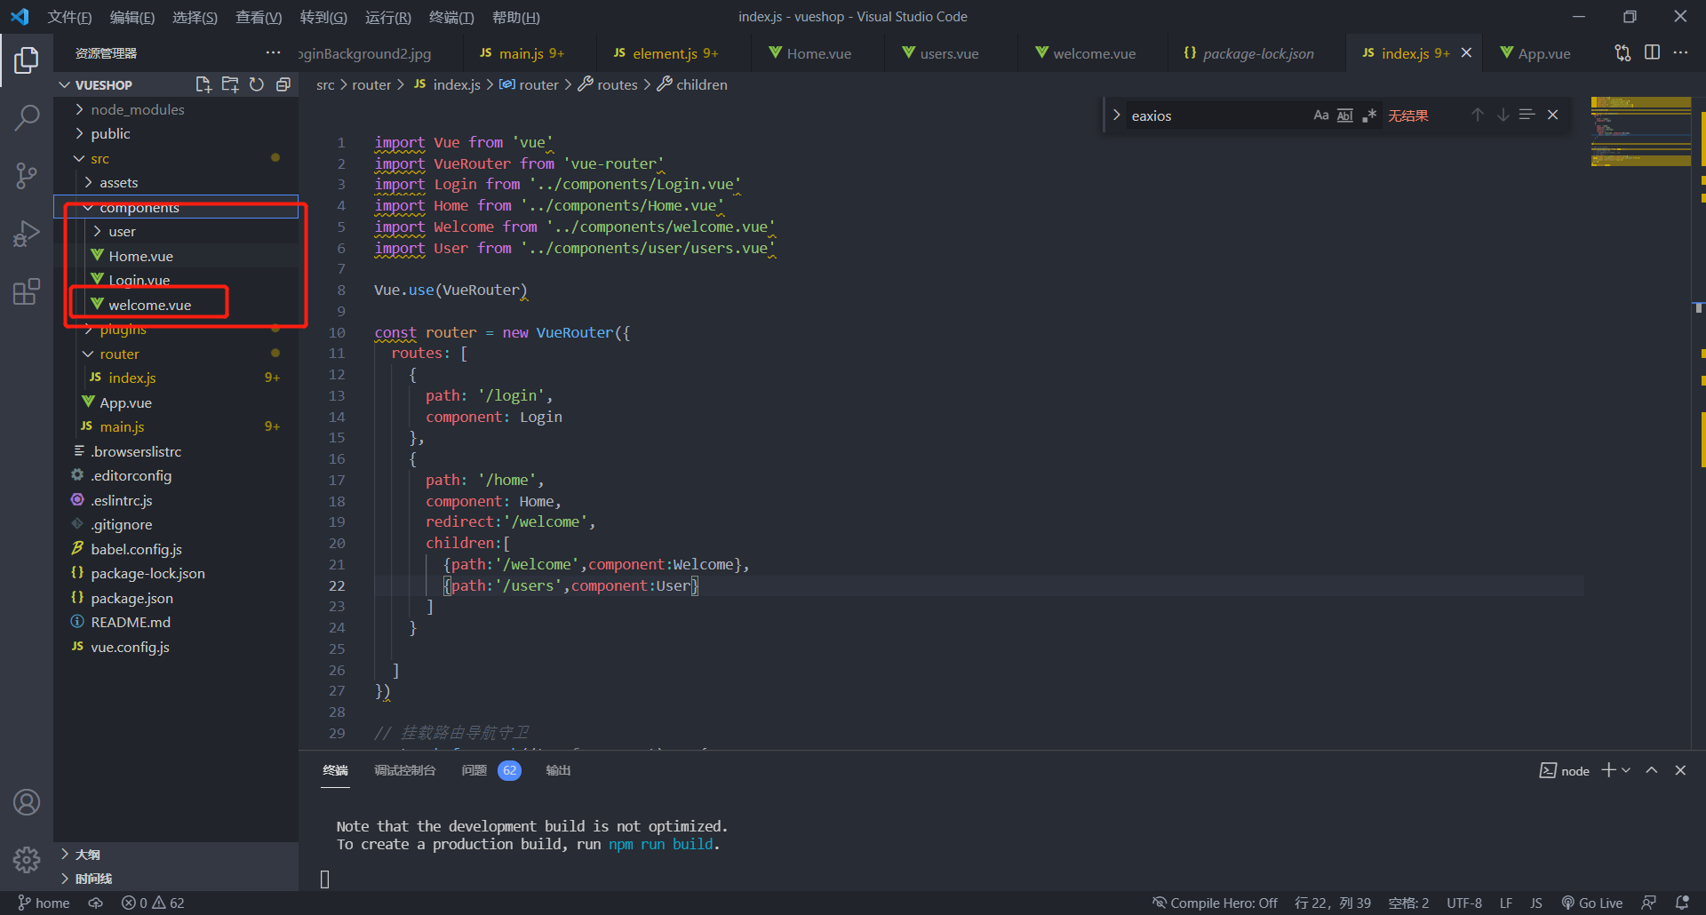The width and height of the screenshot is (1706, 915).
Task: Open the Search view in activity bar
Action: tap(27, 117)
